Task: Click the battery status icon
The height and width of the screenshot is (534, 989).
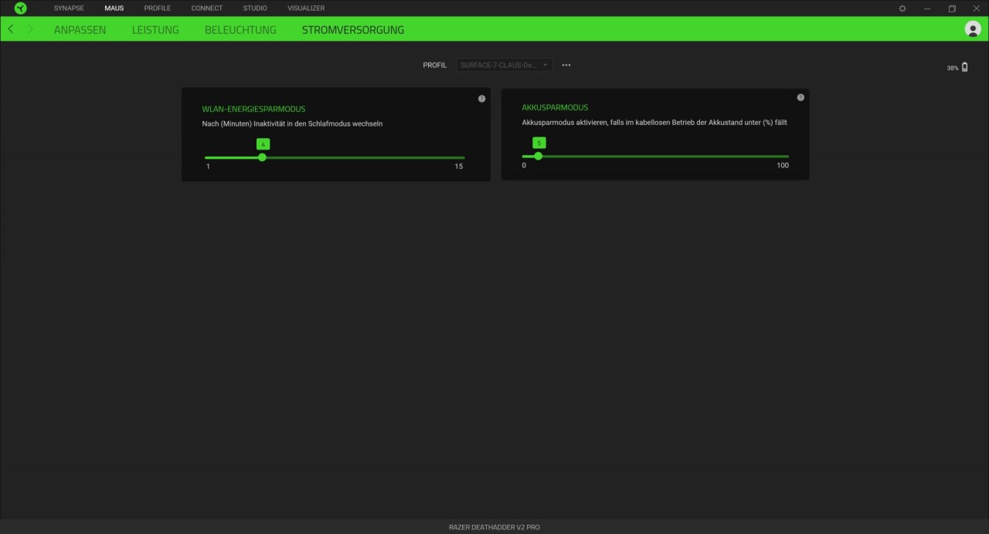Action: click(964, 67)
